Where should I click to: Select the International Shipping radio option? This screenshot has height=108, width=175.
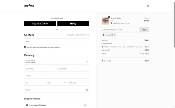[27, 105]
